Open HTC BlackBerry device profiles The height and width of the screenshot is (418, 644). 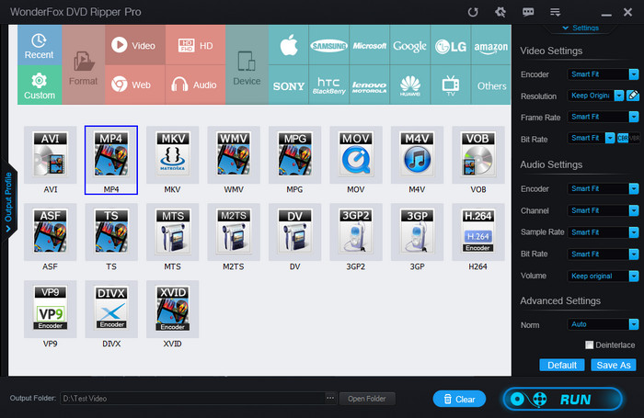pos(329,85)
